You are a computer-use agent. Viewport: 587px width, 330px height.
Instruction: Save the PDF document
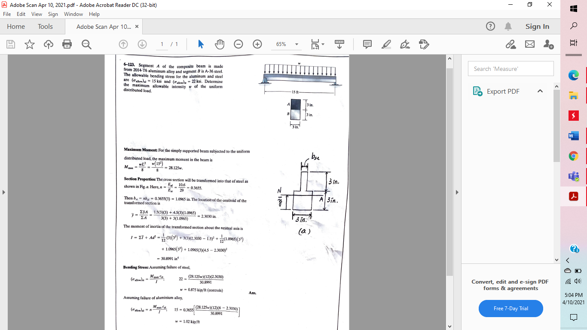click(11, 44)
